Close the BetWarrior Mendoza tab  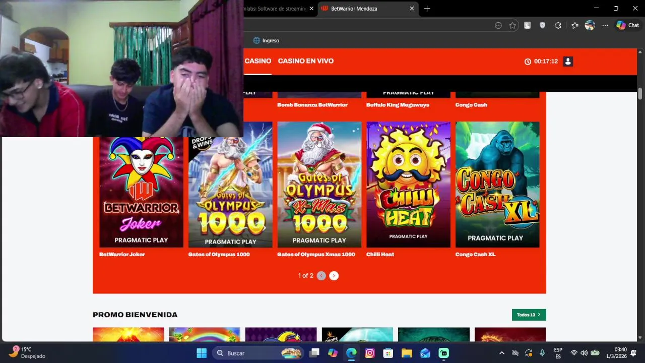pos(412,9)
